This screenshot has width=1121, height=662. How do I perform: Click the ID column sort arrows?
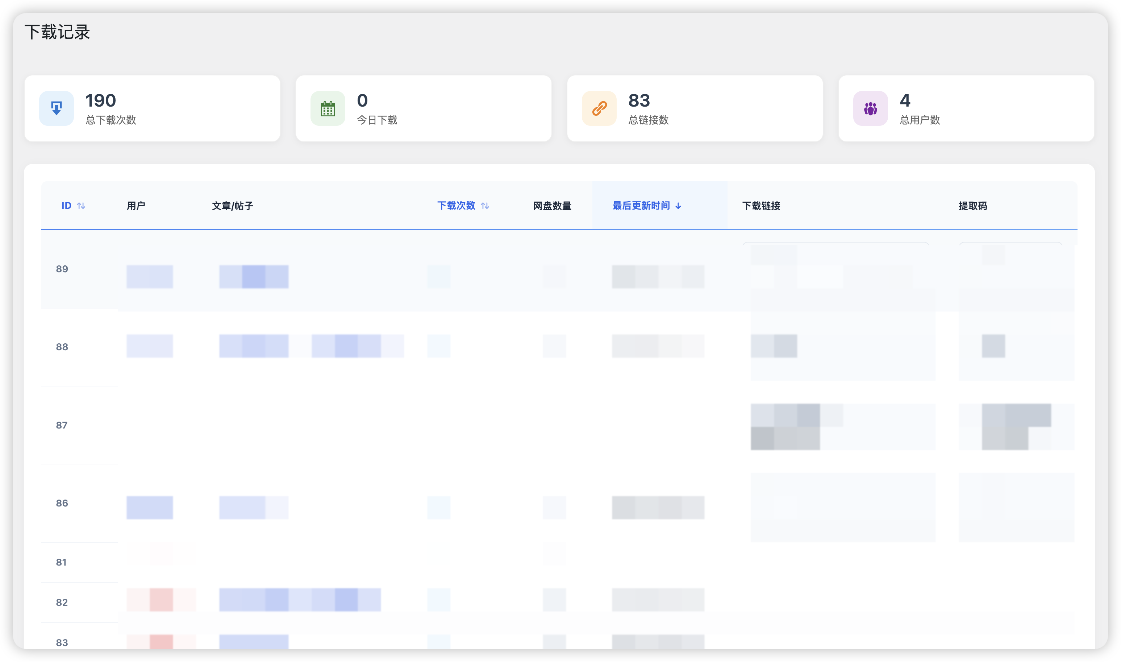(81, 206)
